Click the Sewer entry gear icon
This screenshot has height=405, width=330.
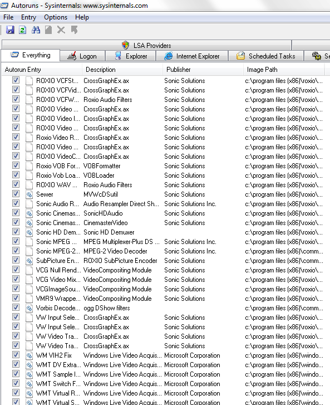tap(29, 194)
